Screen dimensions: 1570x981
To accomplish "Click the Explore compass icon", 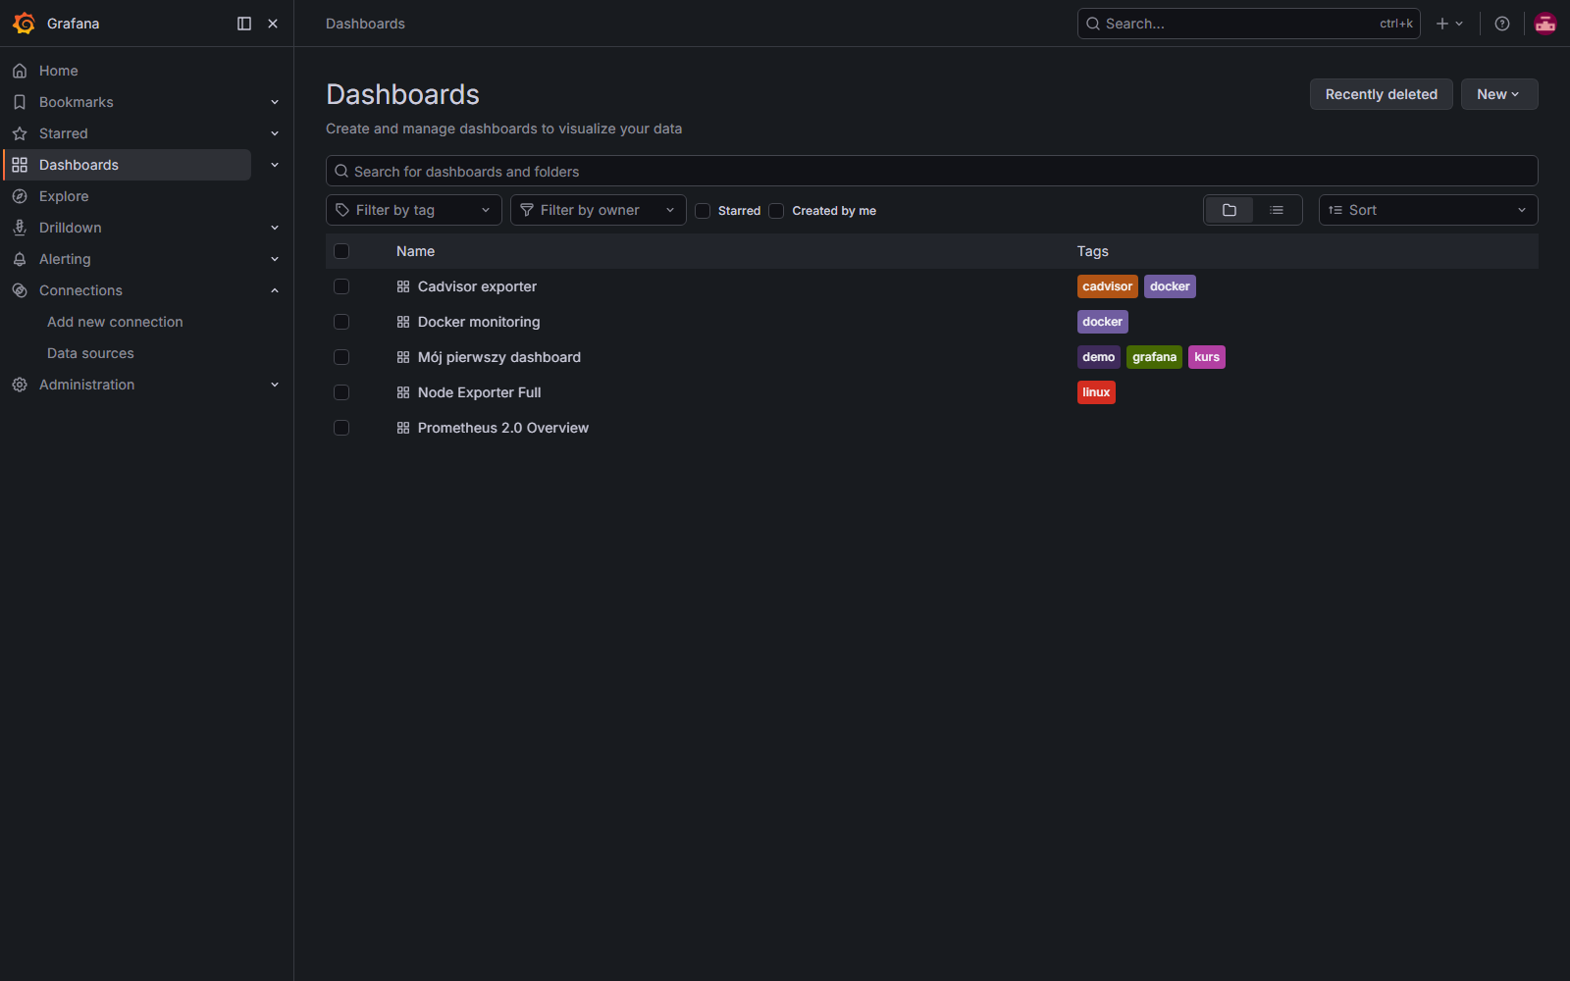I will point(20,196).
